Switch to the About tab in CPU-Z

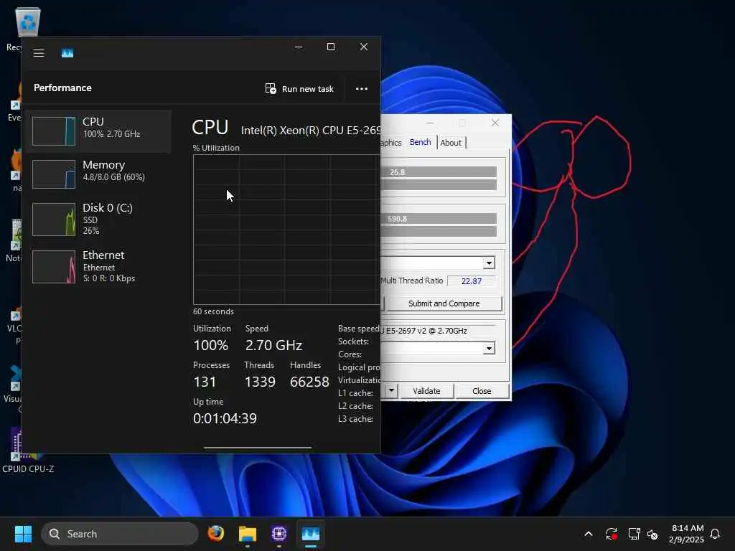[451, 143]
